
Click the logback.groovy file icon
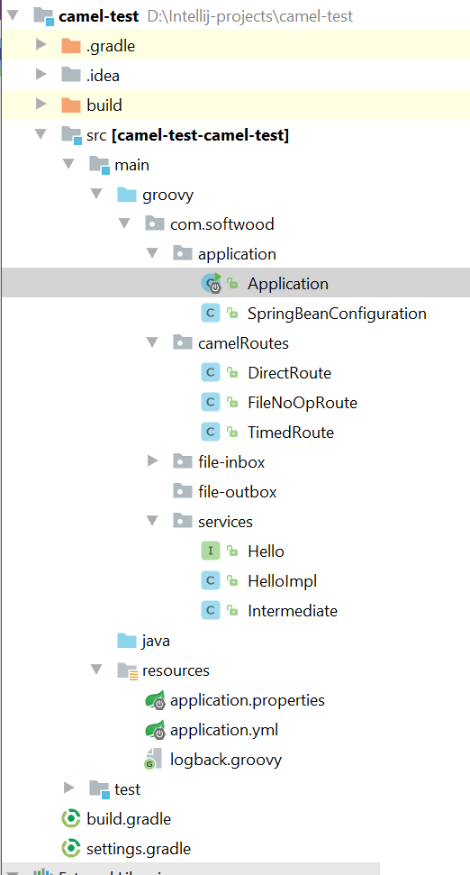point(153,760)
